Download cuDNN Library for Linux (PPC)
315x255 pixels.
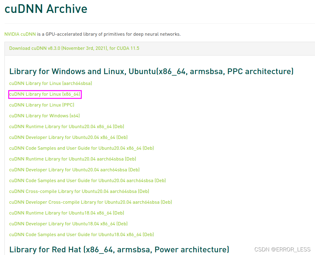[x=42, y=105]
